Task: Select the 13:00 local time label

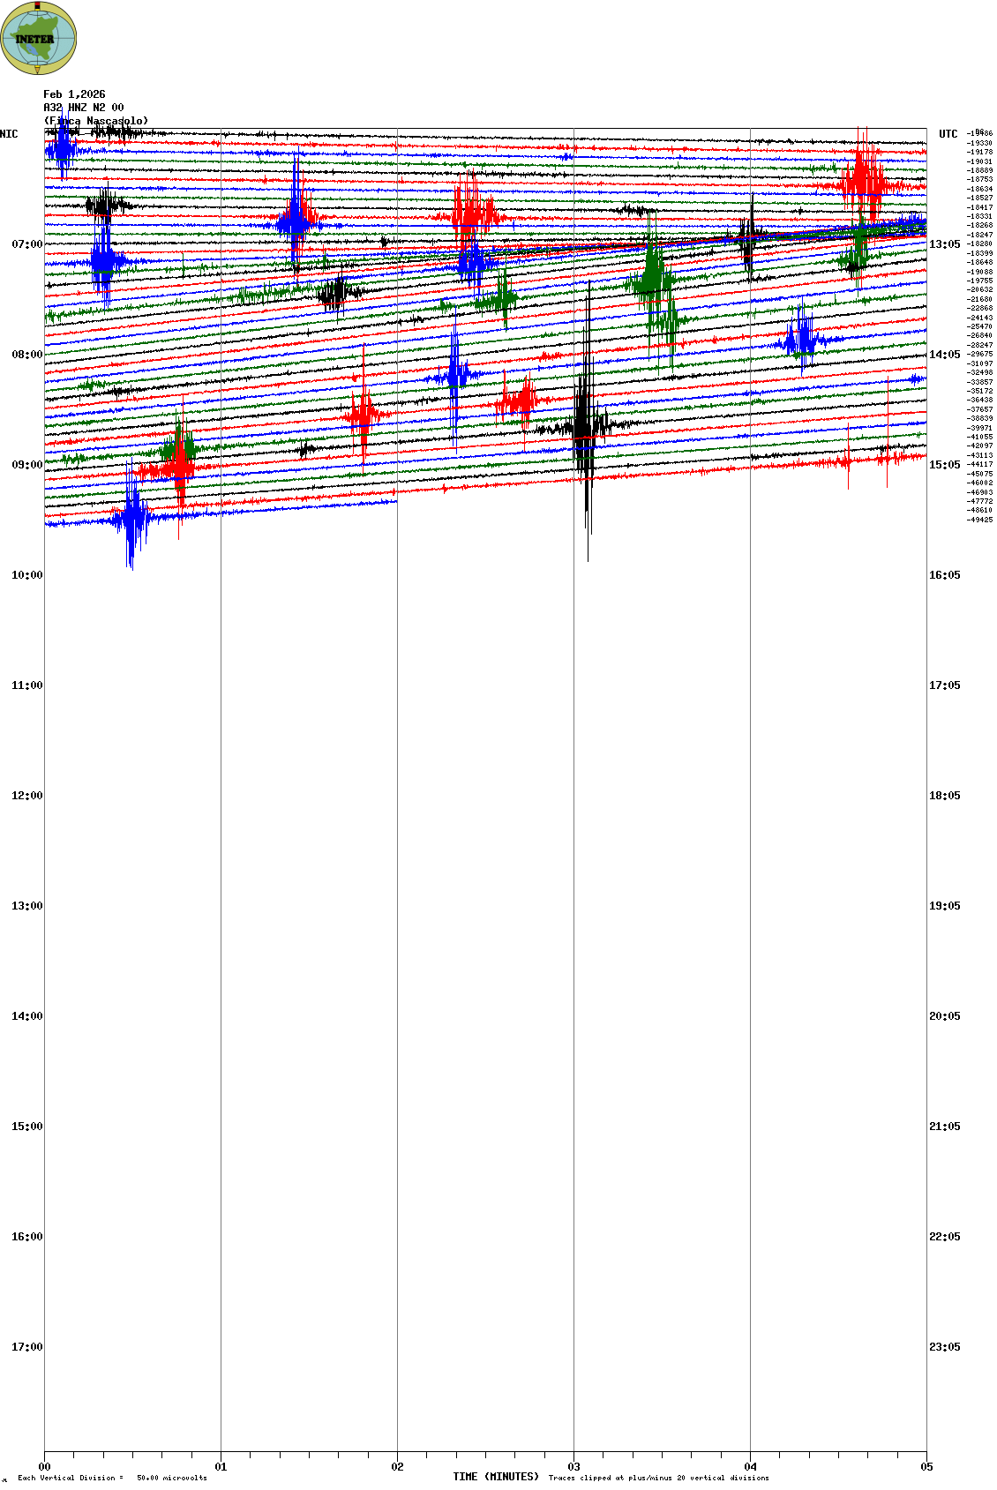Action: pos(26,906)
